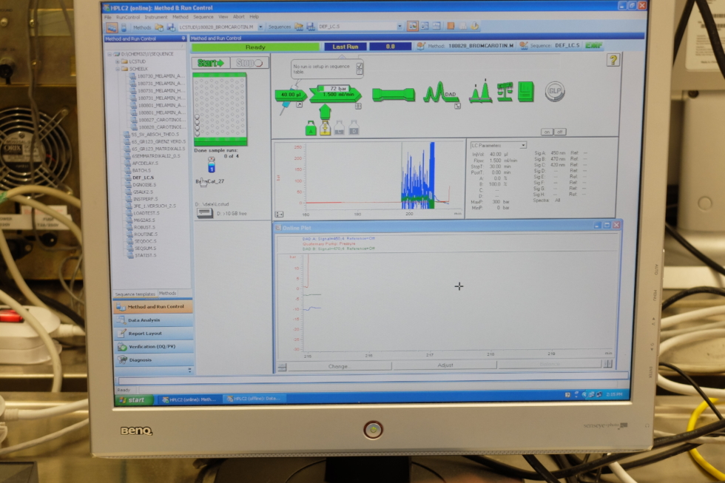This screenshot has width=725, height=483.
Task: Select solvent bottle A icon
Action: (311, 128)
